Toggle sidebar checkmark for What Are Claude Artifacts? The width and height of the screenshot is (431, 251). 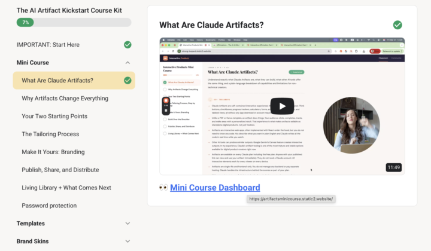(128, 80)
